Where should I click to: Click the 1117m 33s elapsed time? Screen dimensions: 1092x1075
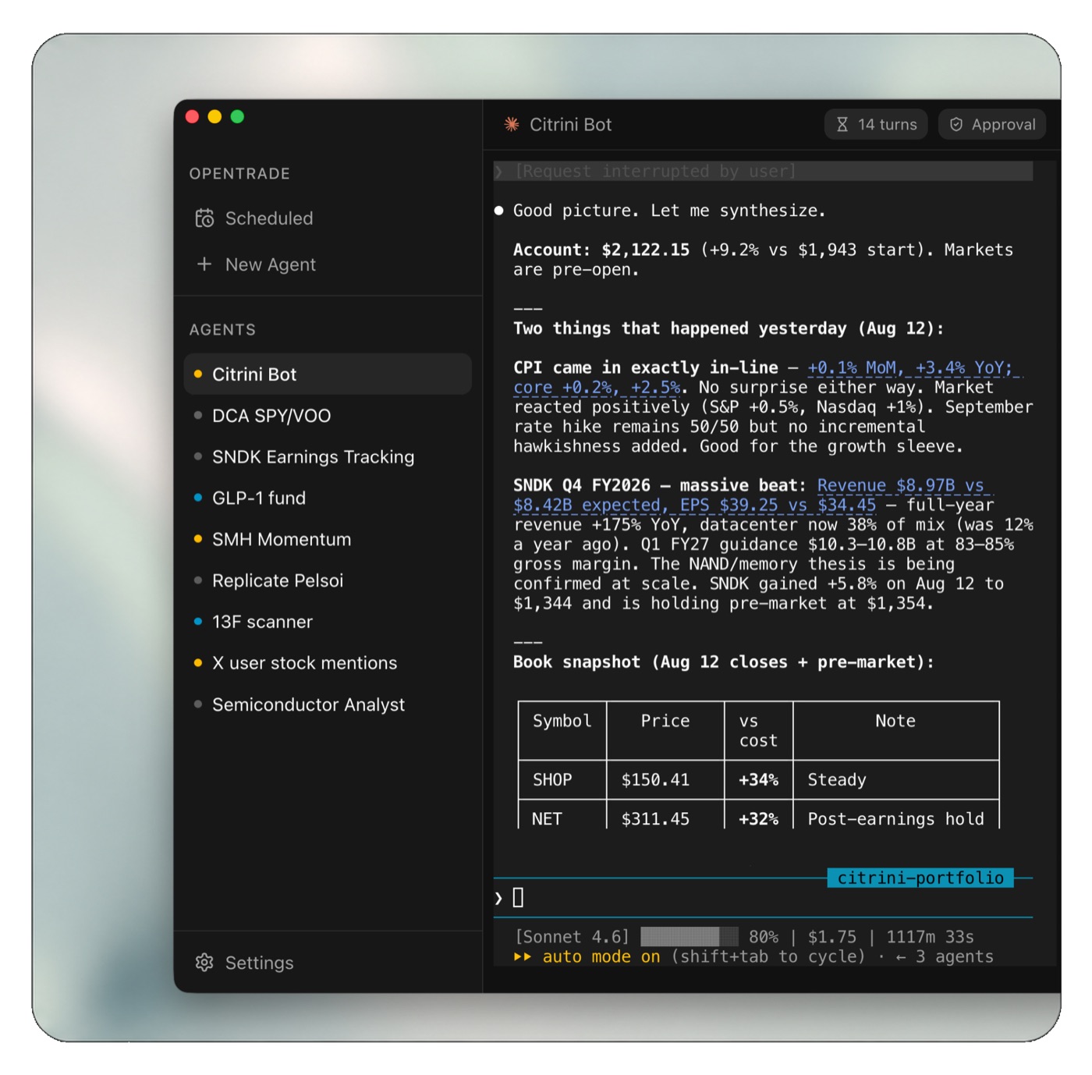click(x=930, y=937)
